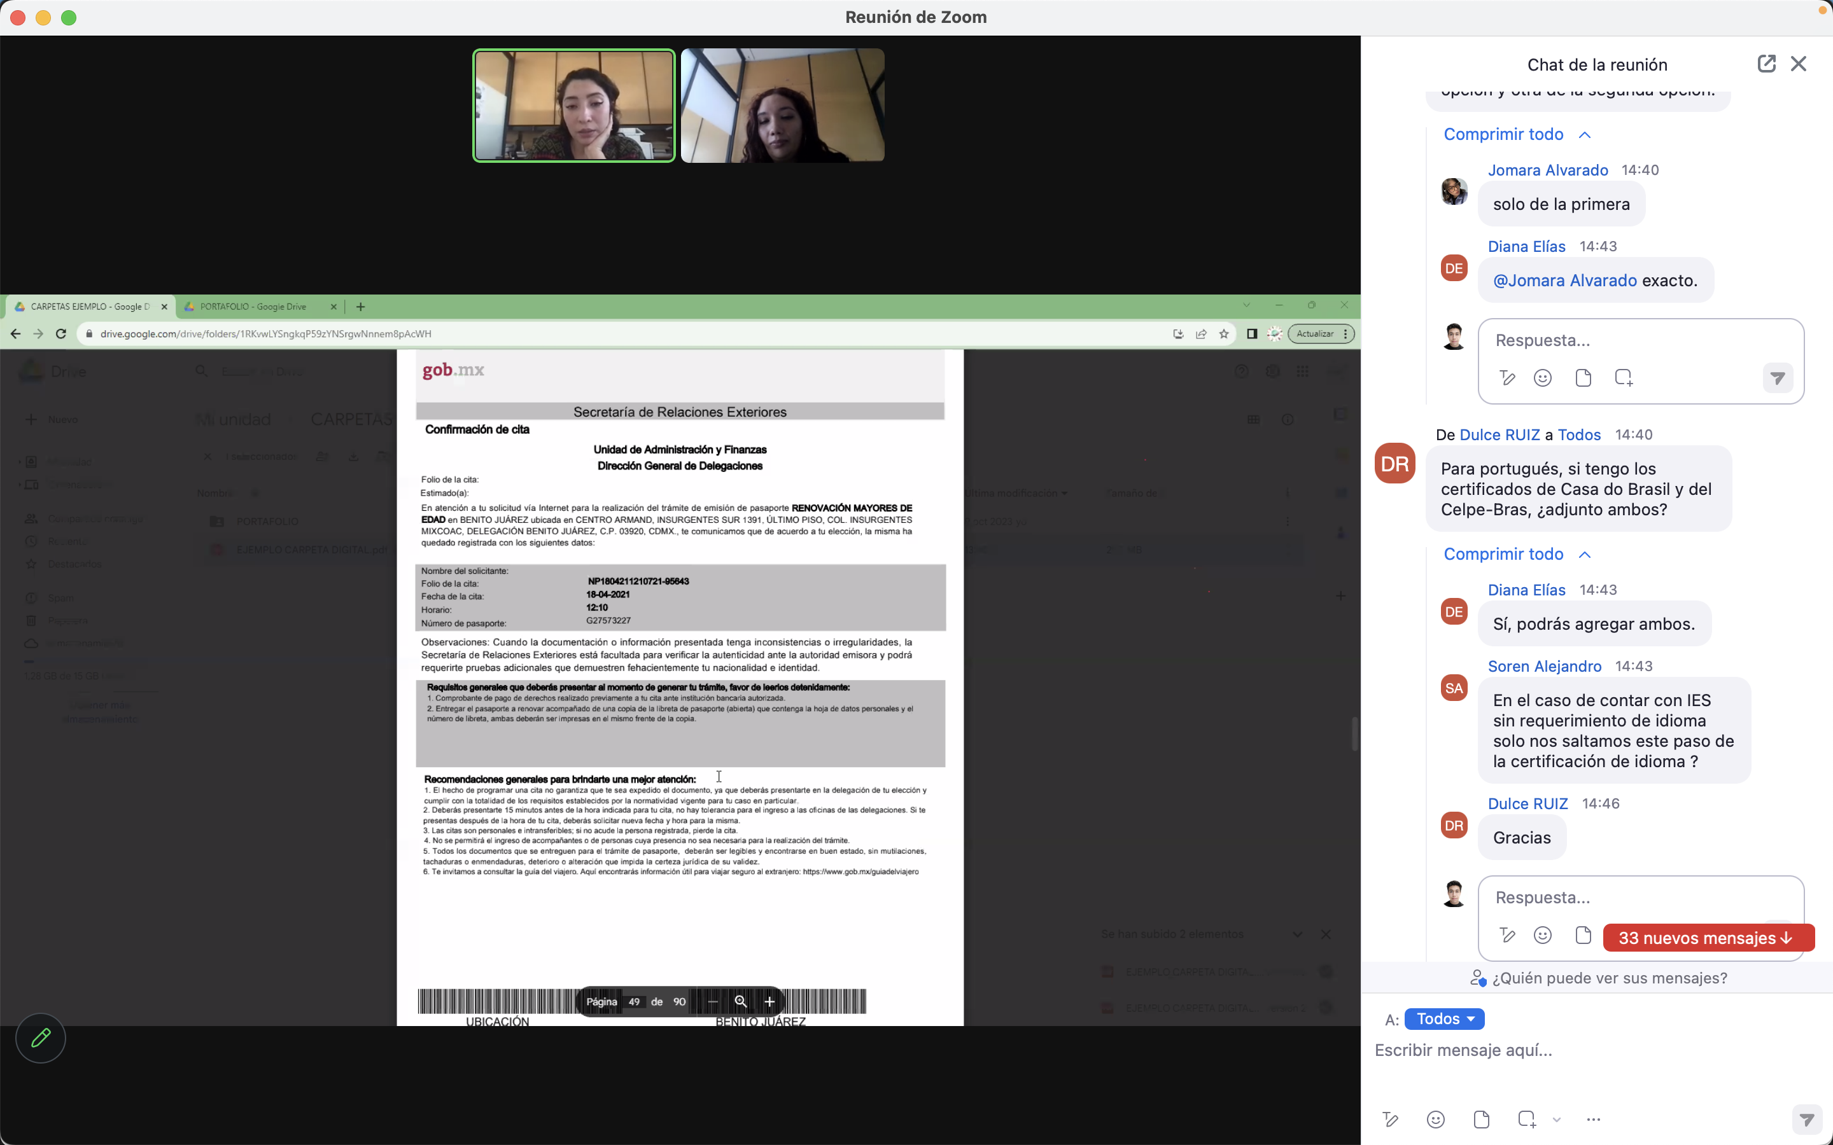The height and width of the screenshot is (1145, 1833).
Task: Open more options ellipsis in chat toolbar
Action: [x=1593, y=1120]
